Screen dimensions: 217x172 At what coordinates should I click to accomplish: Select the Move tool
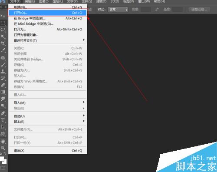point(3,16)
